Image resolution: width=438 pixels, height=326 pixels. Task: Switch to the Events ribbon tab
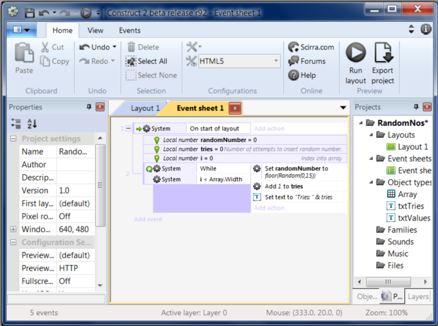(x=129, y=30)
